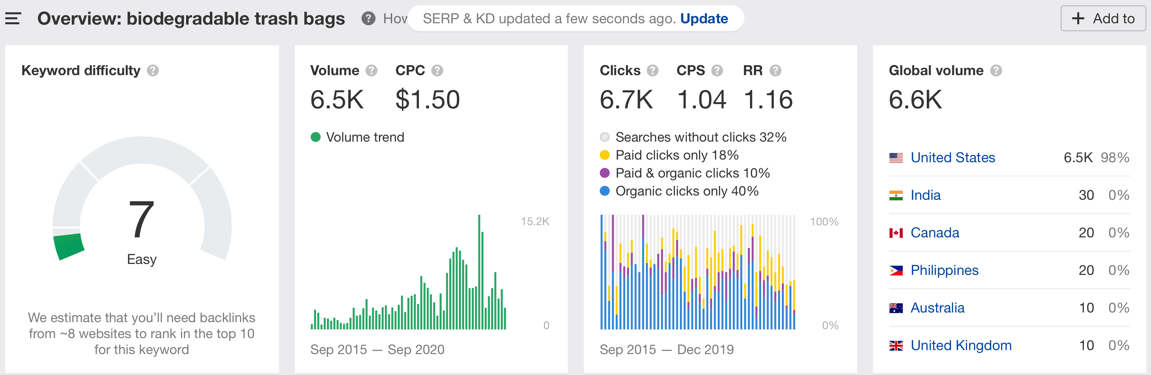Open the India country link
Image resolution: width=1151 pixels, height=375 pixels.
click(925, 195)
